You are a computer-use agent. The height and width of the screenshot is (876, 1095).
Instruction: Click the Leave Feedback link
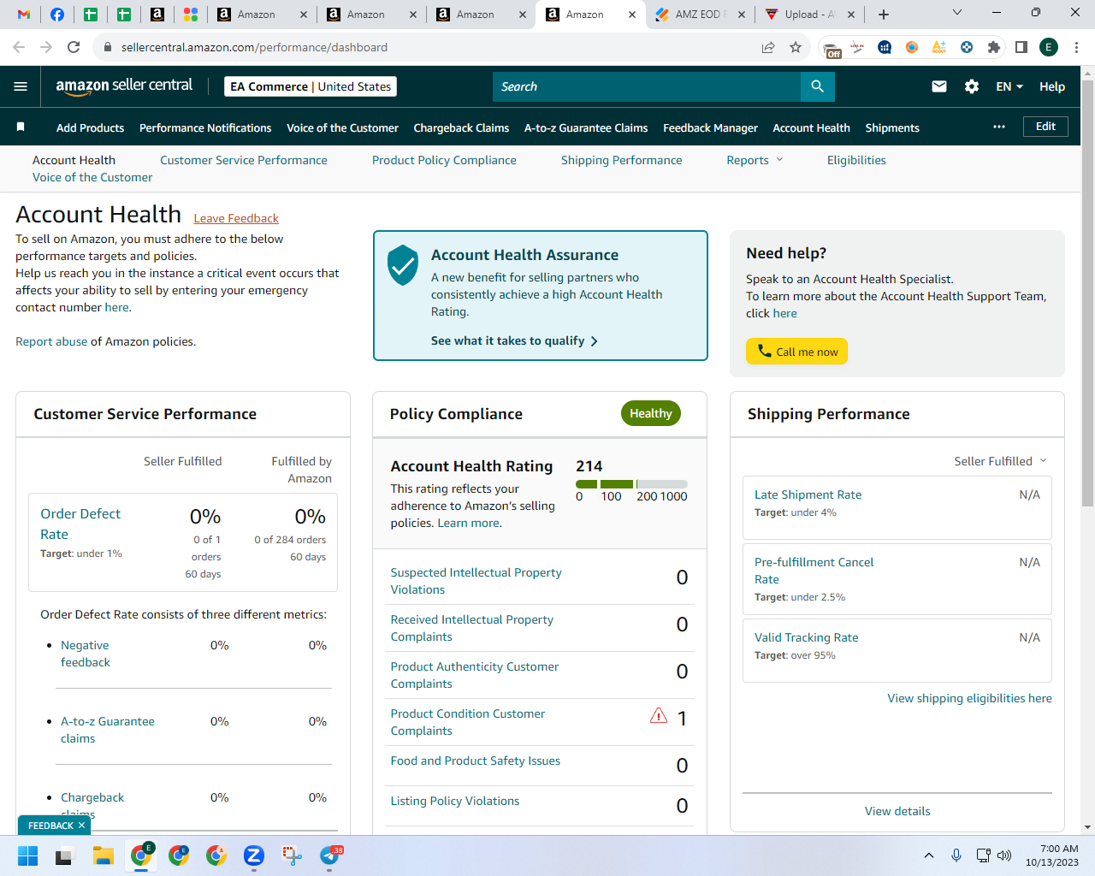click(236, 218)
